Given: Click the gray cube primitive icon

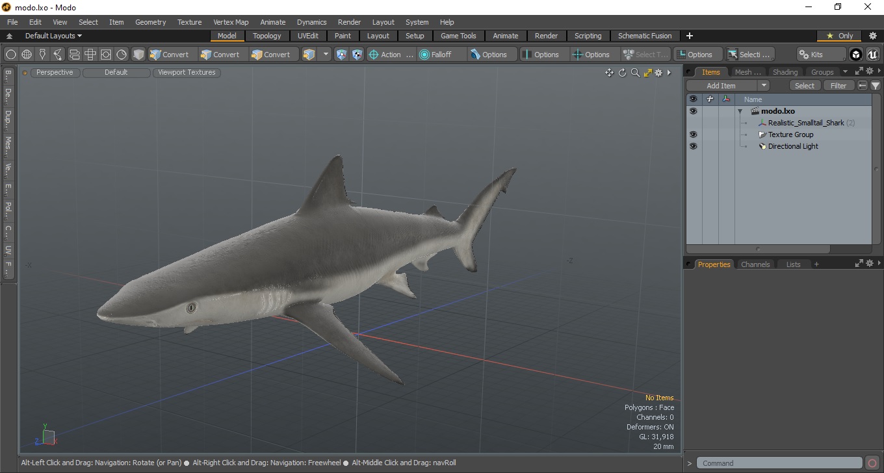Looking at the screenshot, I should [x=138, y=55].
